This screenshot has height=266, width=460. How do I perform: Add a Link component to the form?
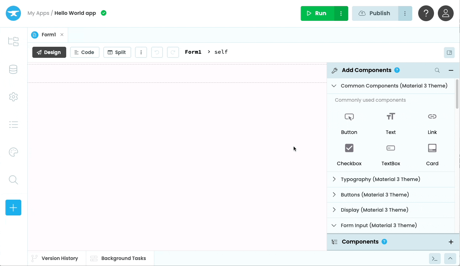point(432,117)
